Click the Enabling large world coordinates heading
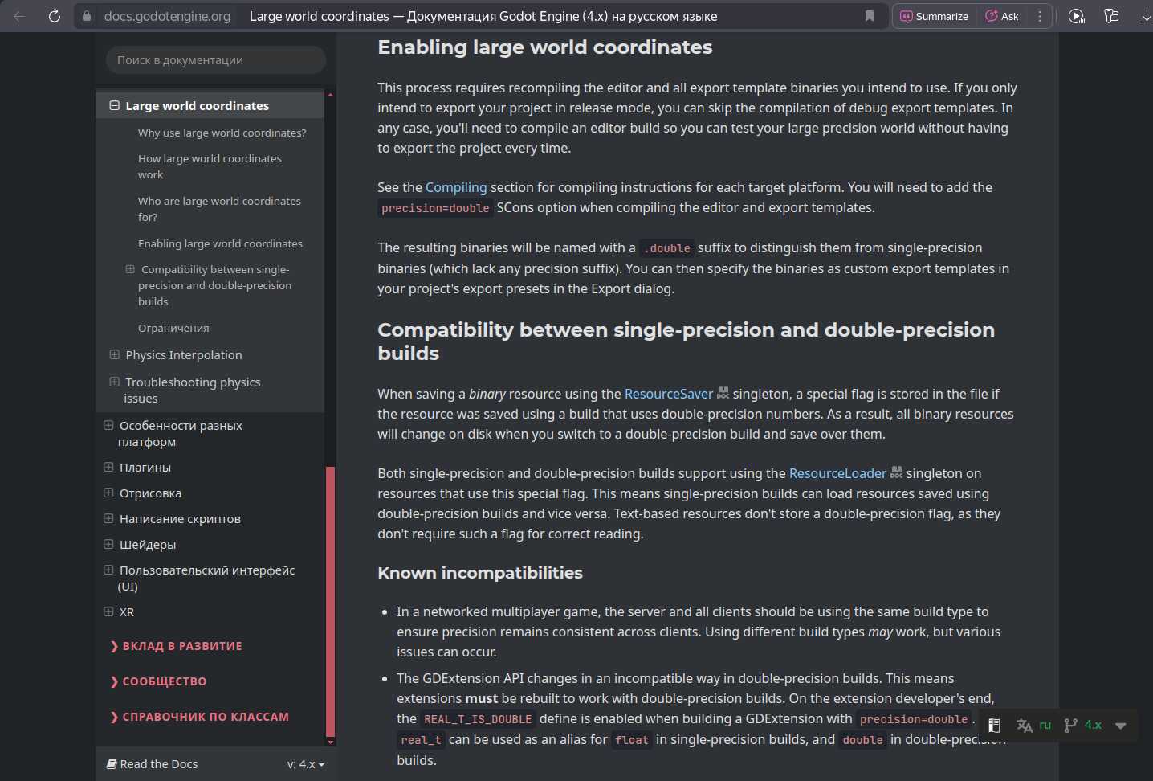Image resolution: width=1153 pixels, height=781 pixels. pyautogui.click(x=545, y=47)
